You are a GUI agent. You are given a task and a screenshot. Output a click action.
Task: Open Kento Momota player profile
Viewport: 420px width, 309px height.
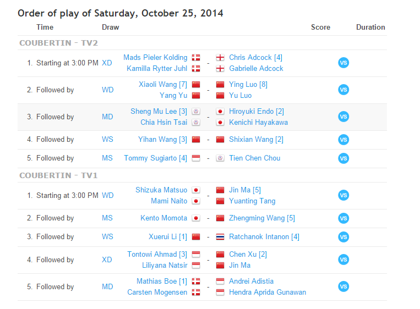pyautogui.click(x=163, y=218)
